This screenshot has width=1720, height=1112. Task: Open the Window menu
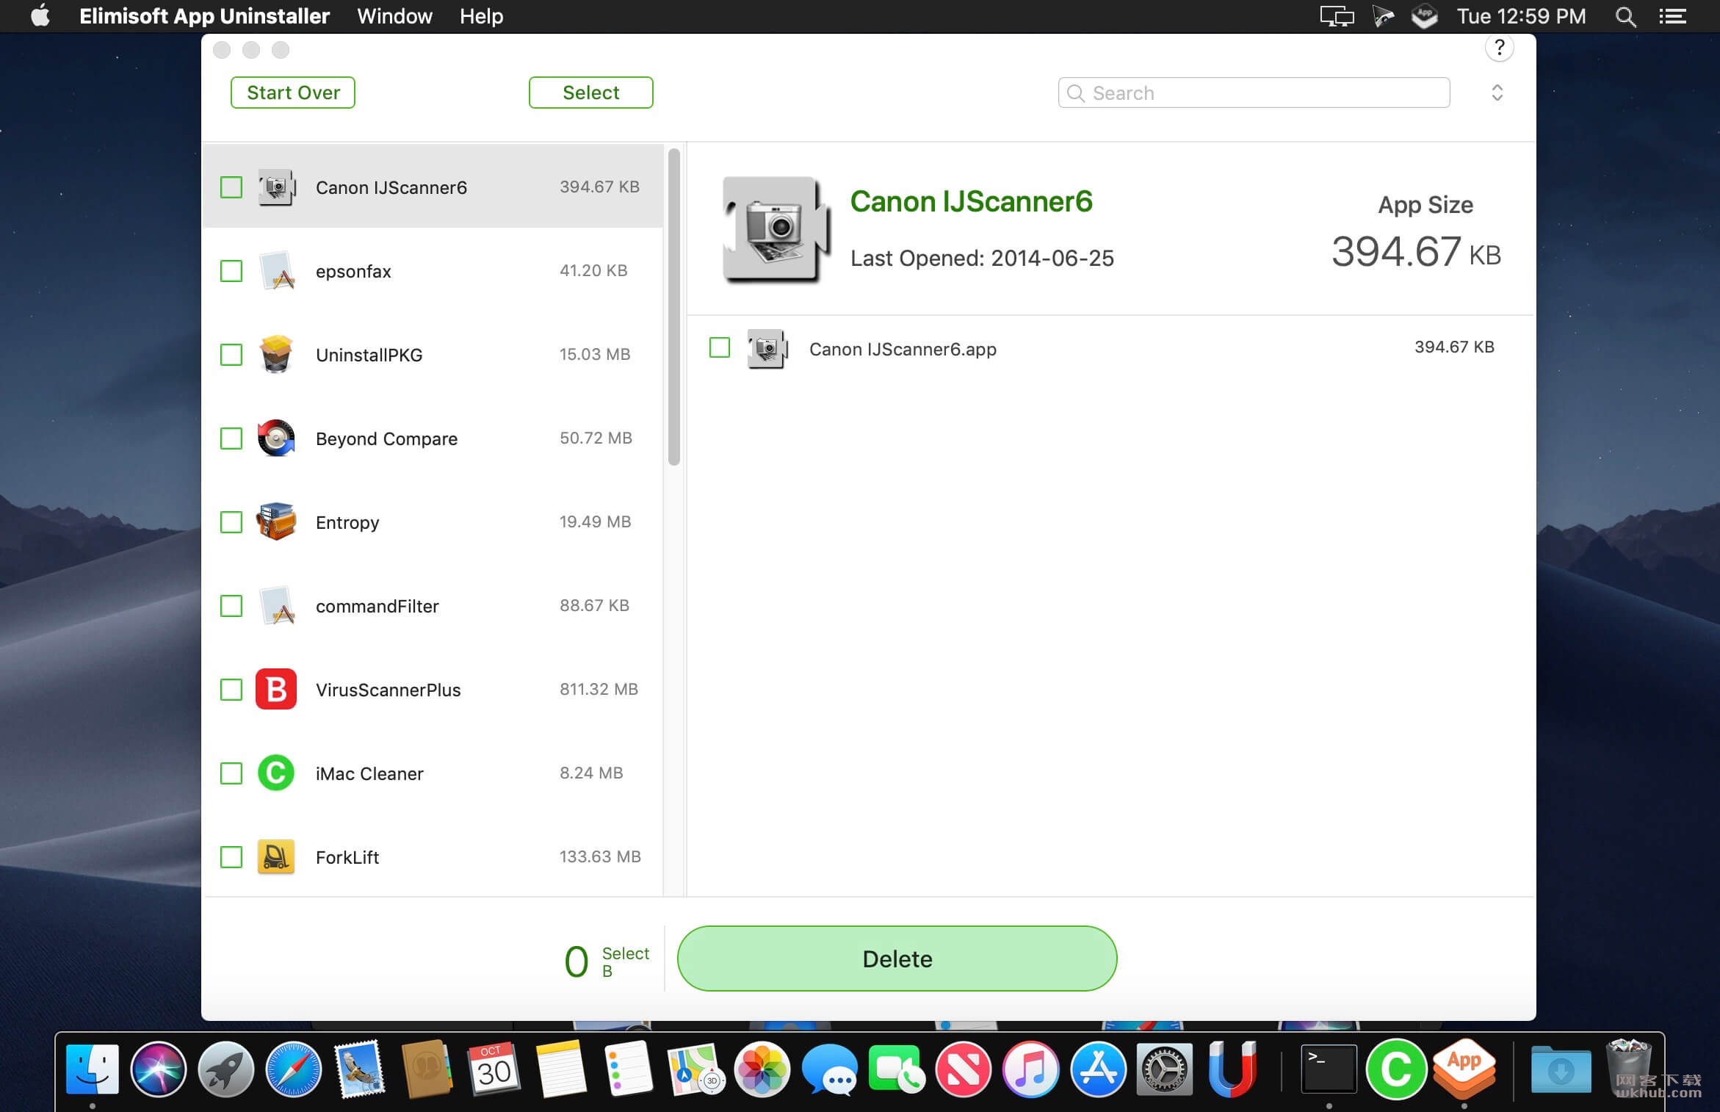tap(394, 16)
